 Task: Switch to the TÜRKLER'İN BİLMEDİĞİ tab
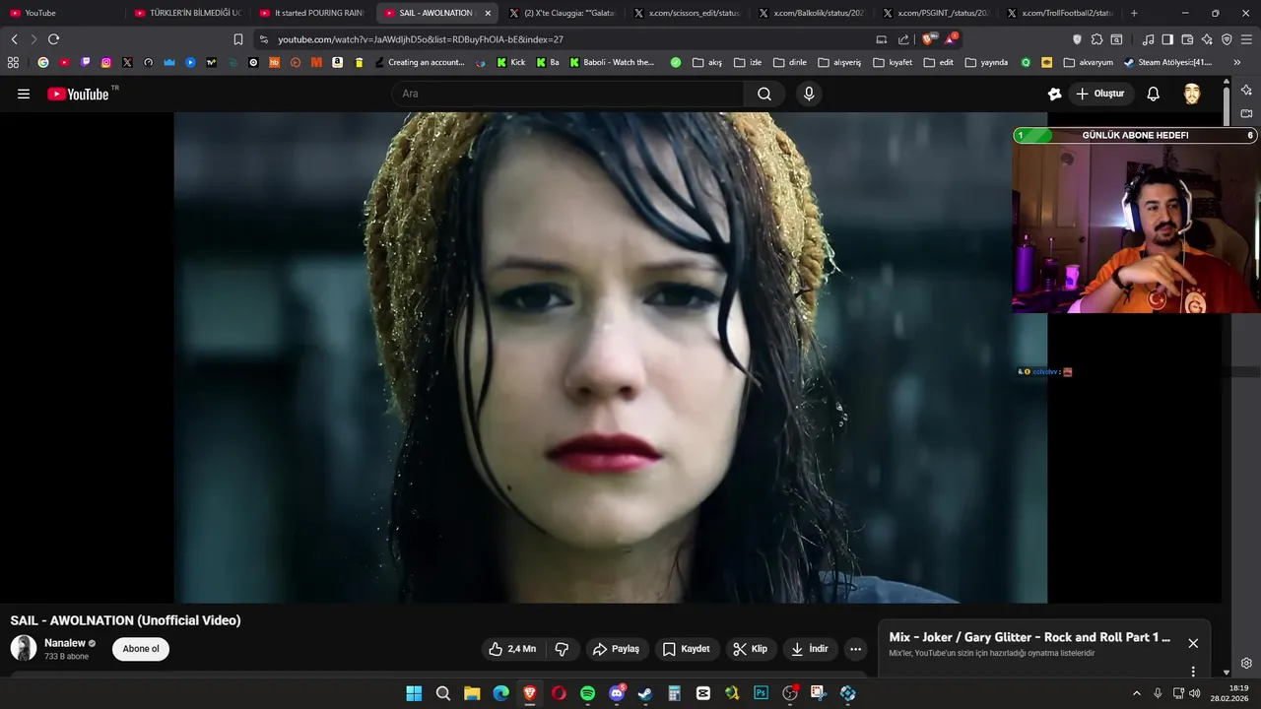click(187, 13)
